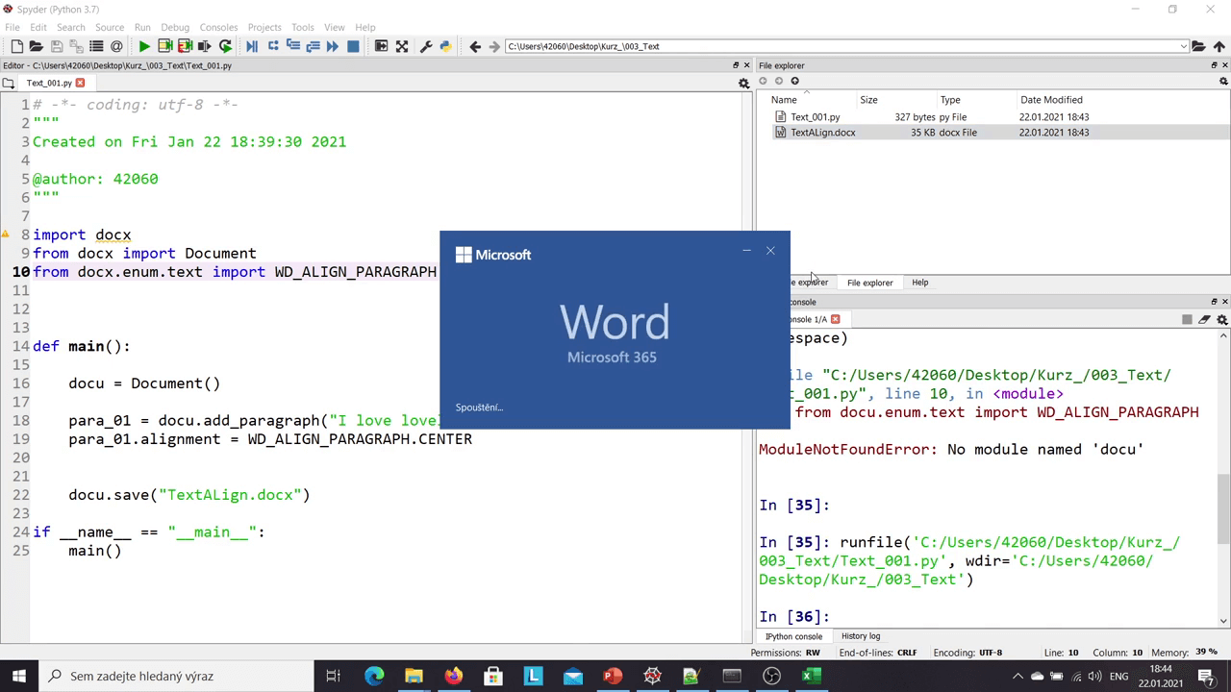Sort files by the Date Modified column
The image size is (1231, 692).
point(1051,100)
